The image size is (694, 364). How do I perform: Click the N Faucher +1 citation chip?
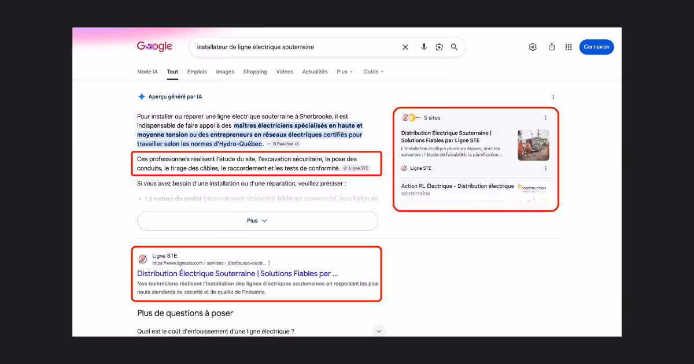pyautogui.click(x=283, y=143)
